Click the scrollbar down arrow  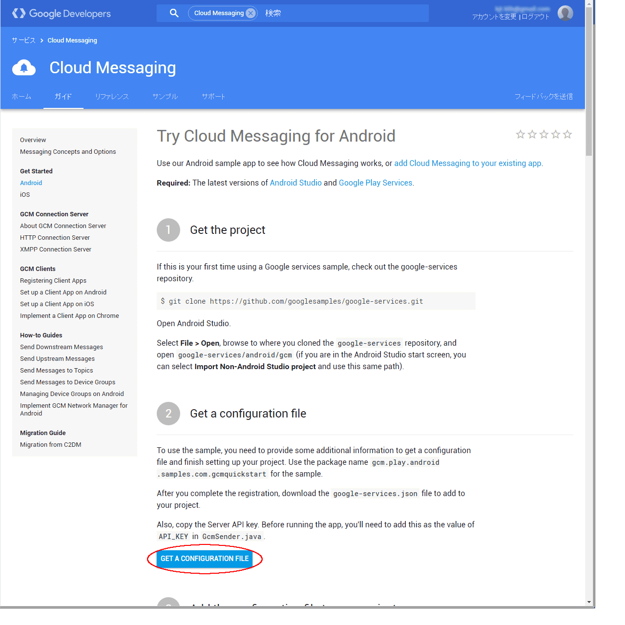click(589, 602)
